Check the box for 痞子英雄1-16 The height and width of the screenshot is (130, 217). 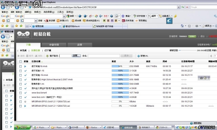[x=20, y=71]
